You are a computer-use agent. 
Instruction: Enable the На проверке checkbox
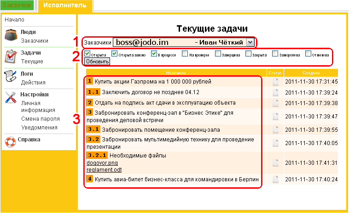(185, 53)
